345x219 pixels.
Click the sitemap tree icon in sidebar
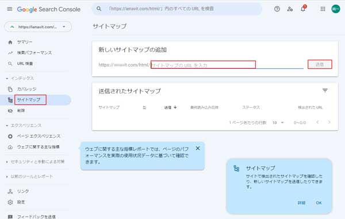pyautogui.click(x=10, y=100)
